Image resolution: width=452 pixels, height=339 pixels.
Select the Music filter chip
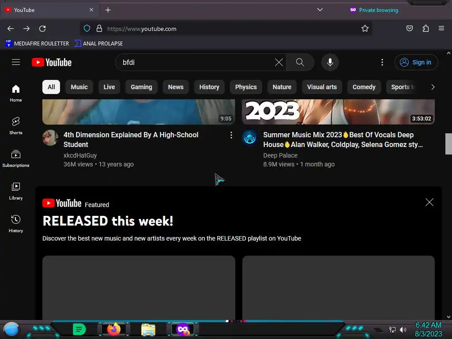79,87
